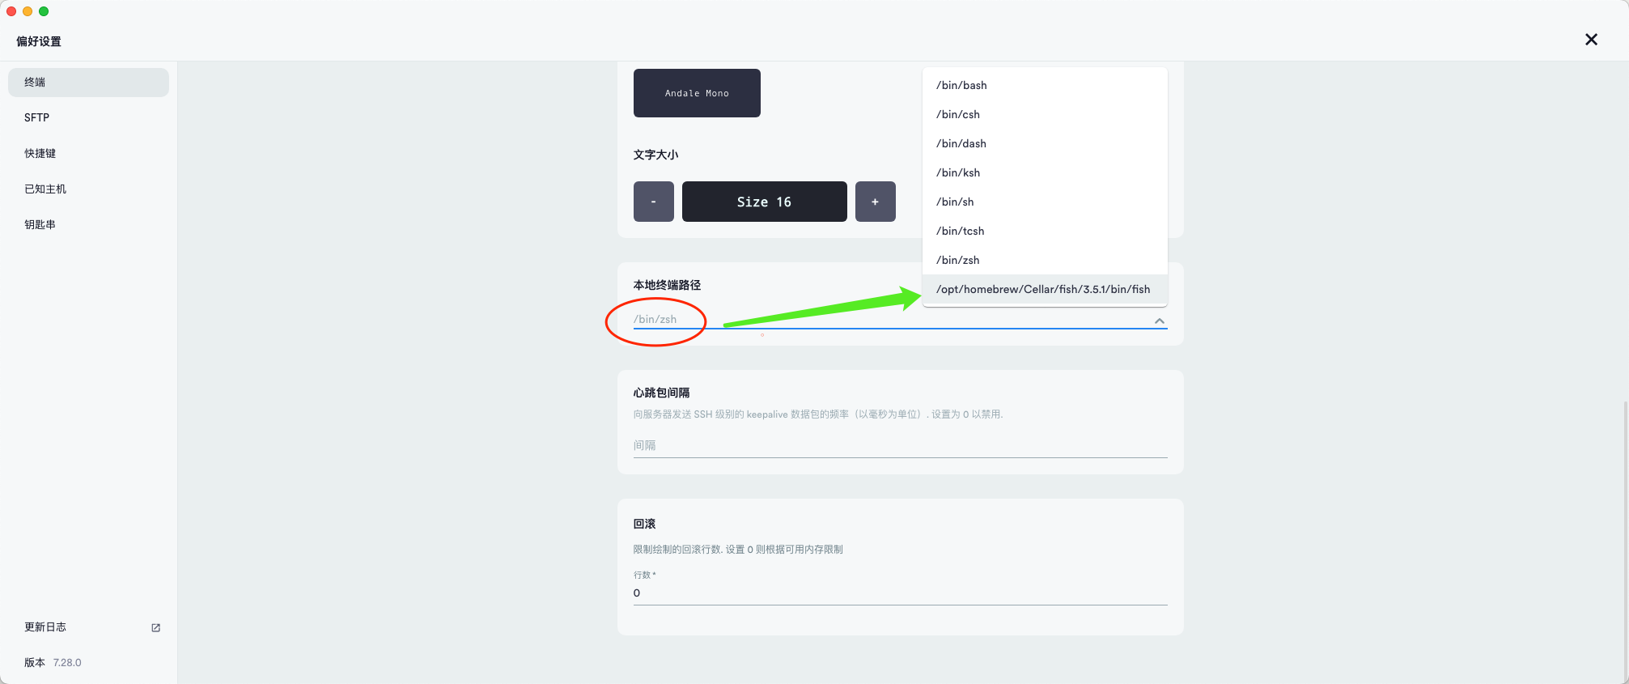Open the 快捷键 settings section
Screen dimensions: 1629x684
pos(88,153)
